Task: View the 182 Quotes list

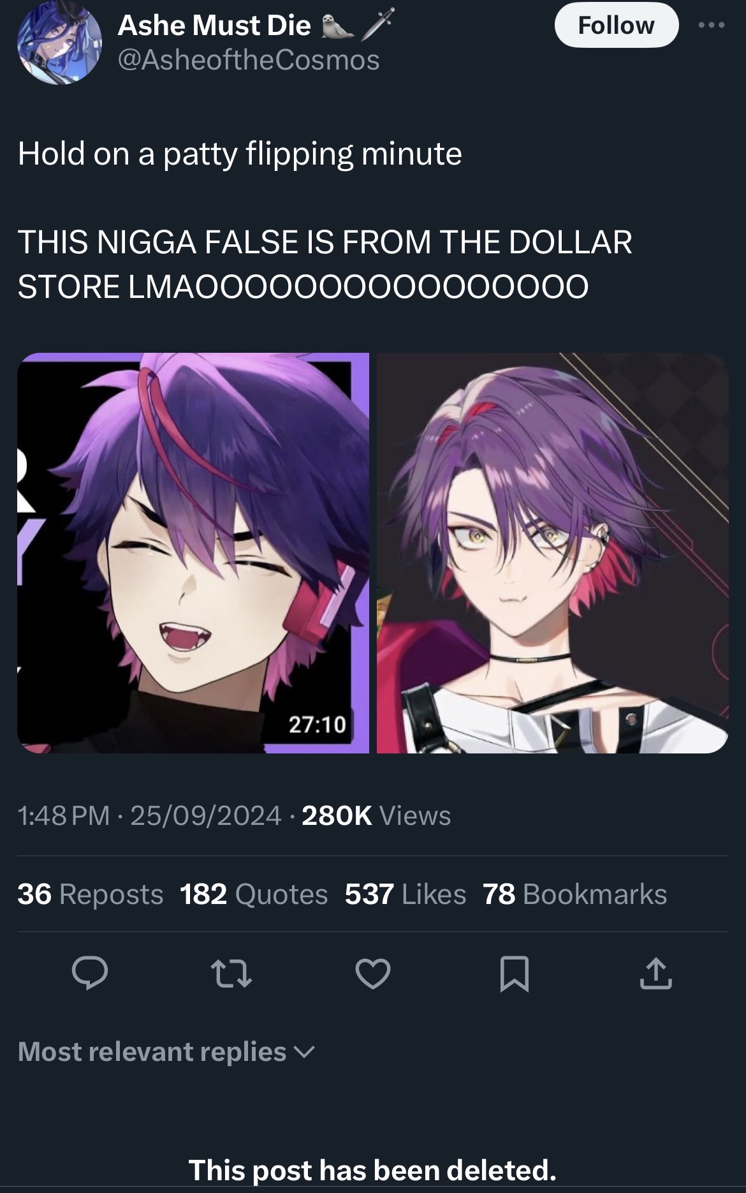Action: click(x=254, y=894)
